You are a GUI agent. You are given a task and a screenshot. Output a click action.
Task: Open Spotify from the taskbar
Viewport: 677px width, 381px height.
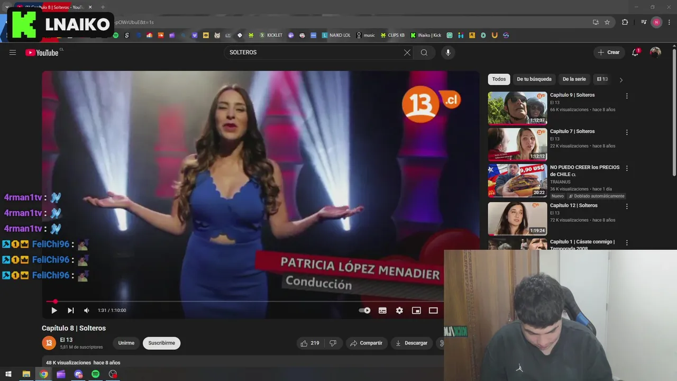click(95, 374)
